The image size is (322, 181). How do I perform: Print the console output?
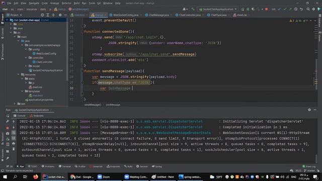coord(14,143)
